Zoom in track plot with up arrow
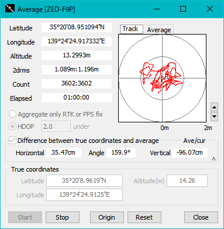Image resolution: width=224 pixels, height=229 pixels. click(214, 107)
